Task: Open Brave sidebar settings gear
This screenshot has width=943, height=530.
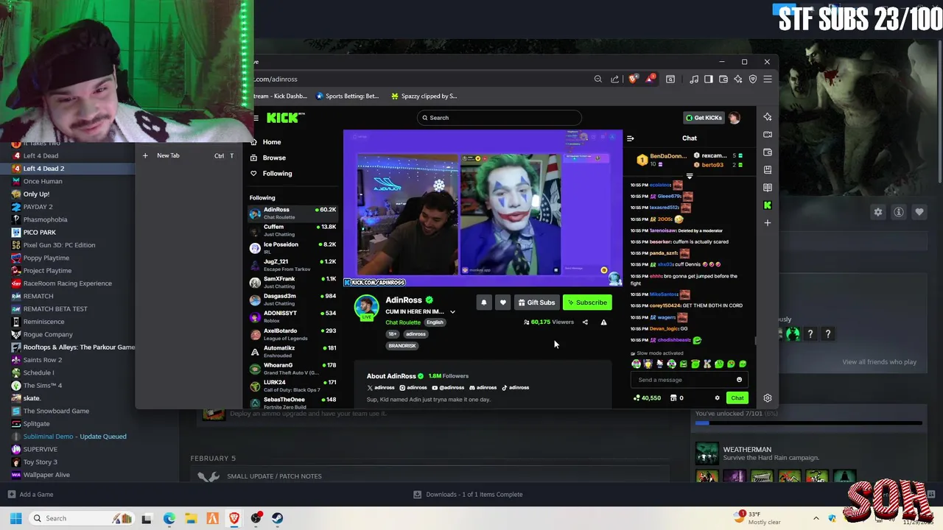Action: pos(767,398)
